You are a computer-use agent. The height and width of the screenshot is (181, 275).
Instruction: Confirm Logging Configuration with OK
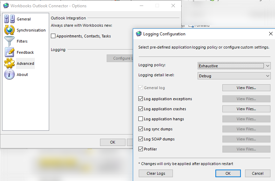click(x=228, y=173)
